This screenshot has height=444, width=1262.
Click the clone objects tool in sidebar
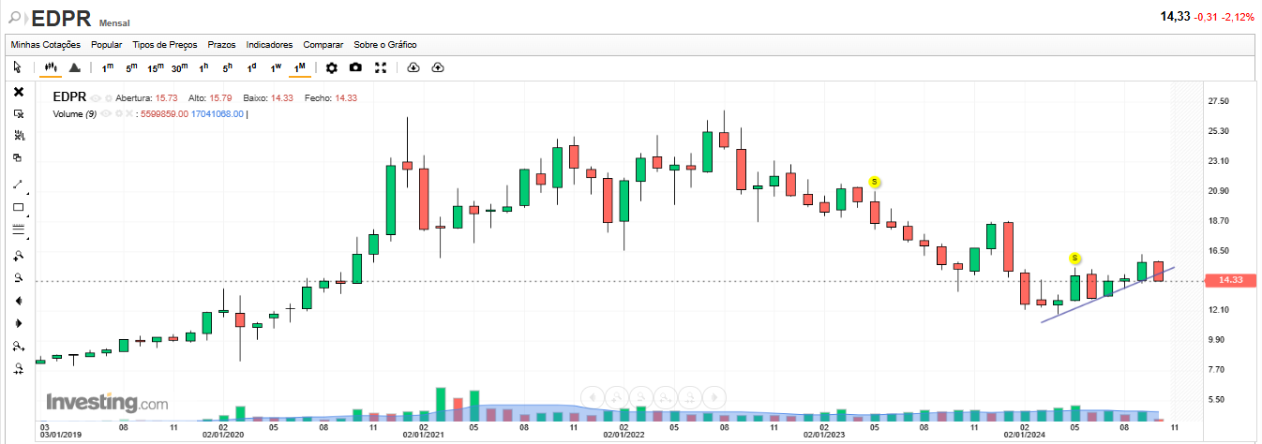(18, 158)
